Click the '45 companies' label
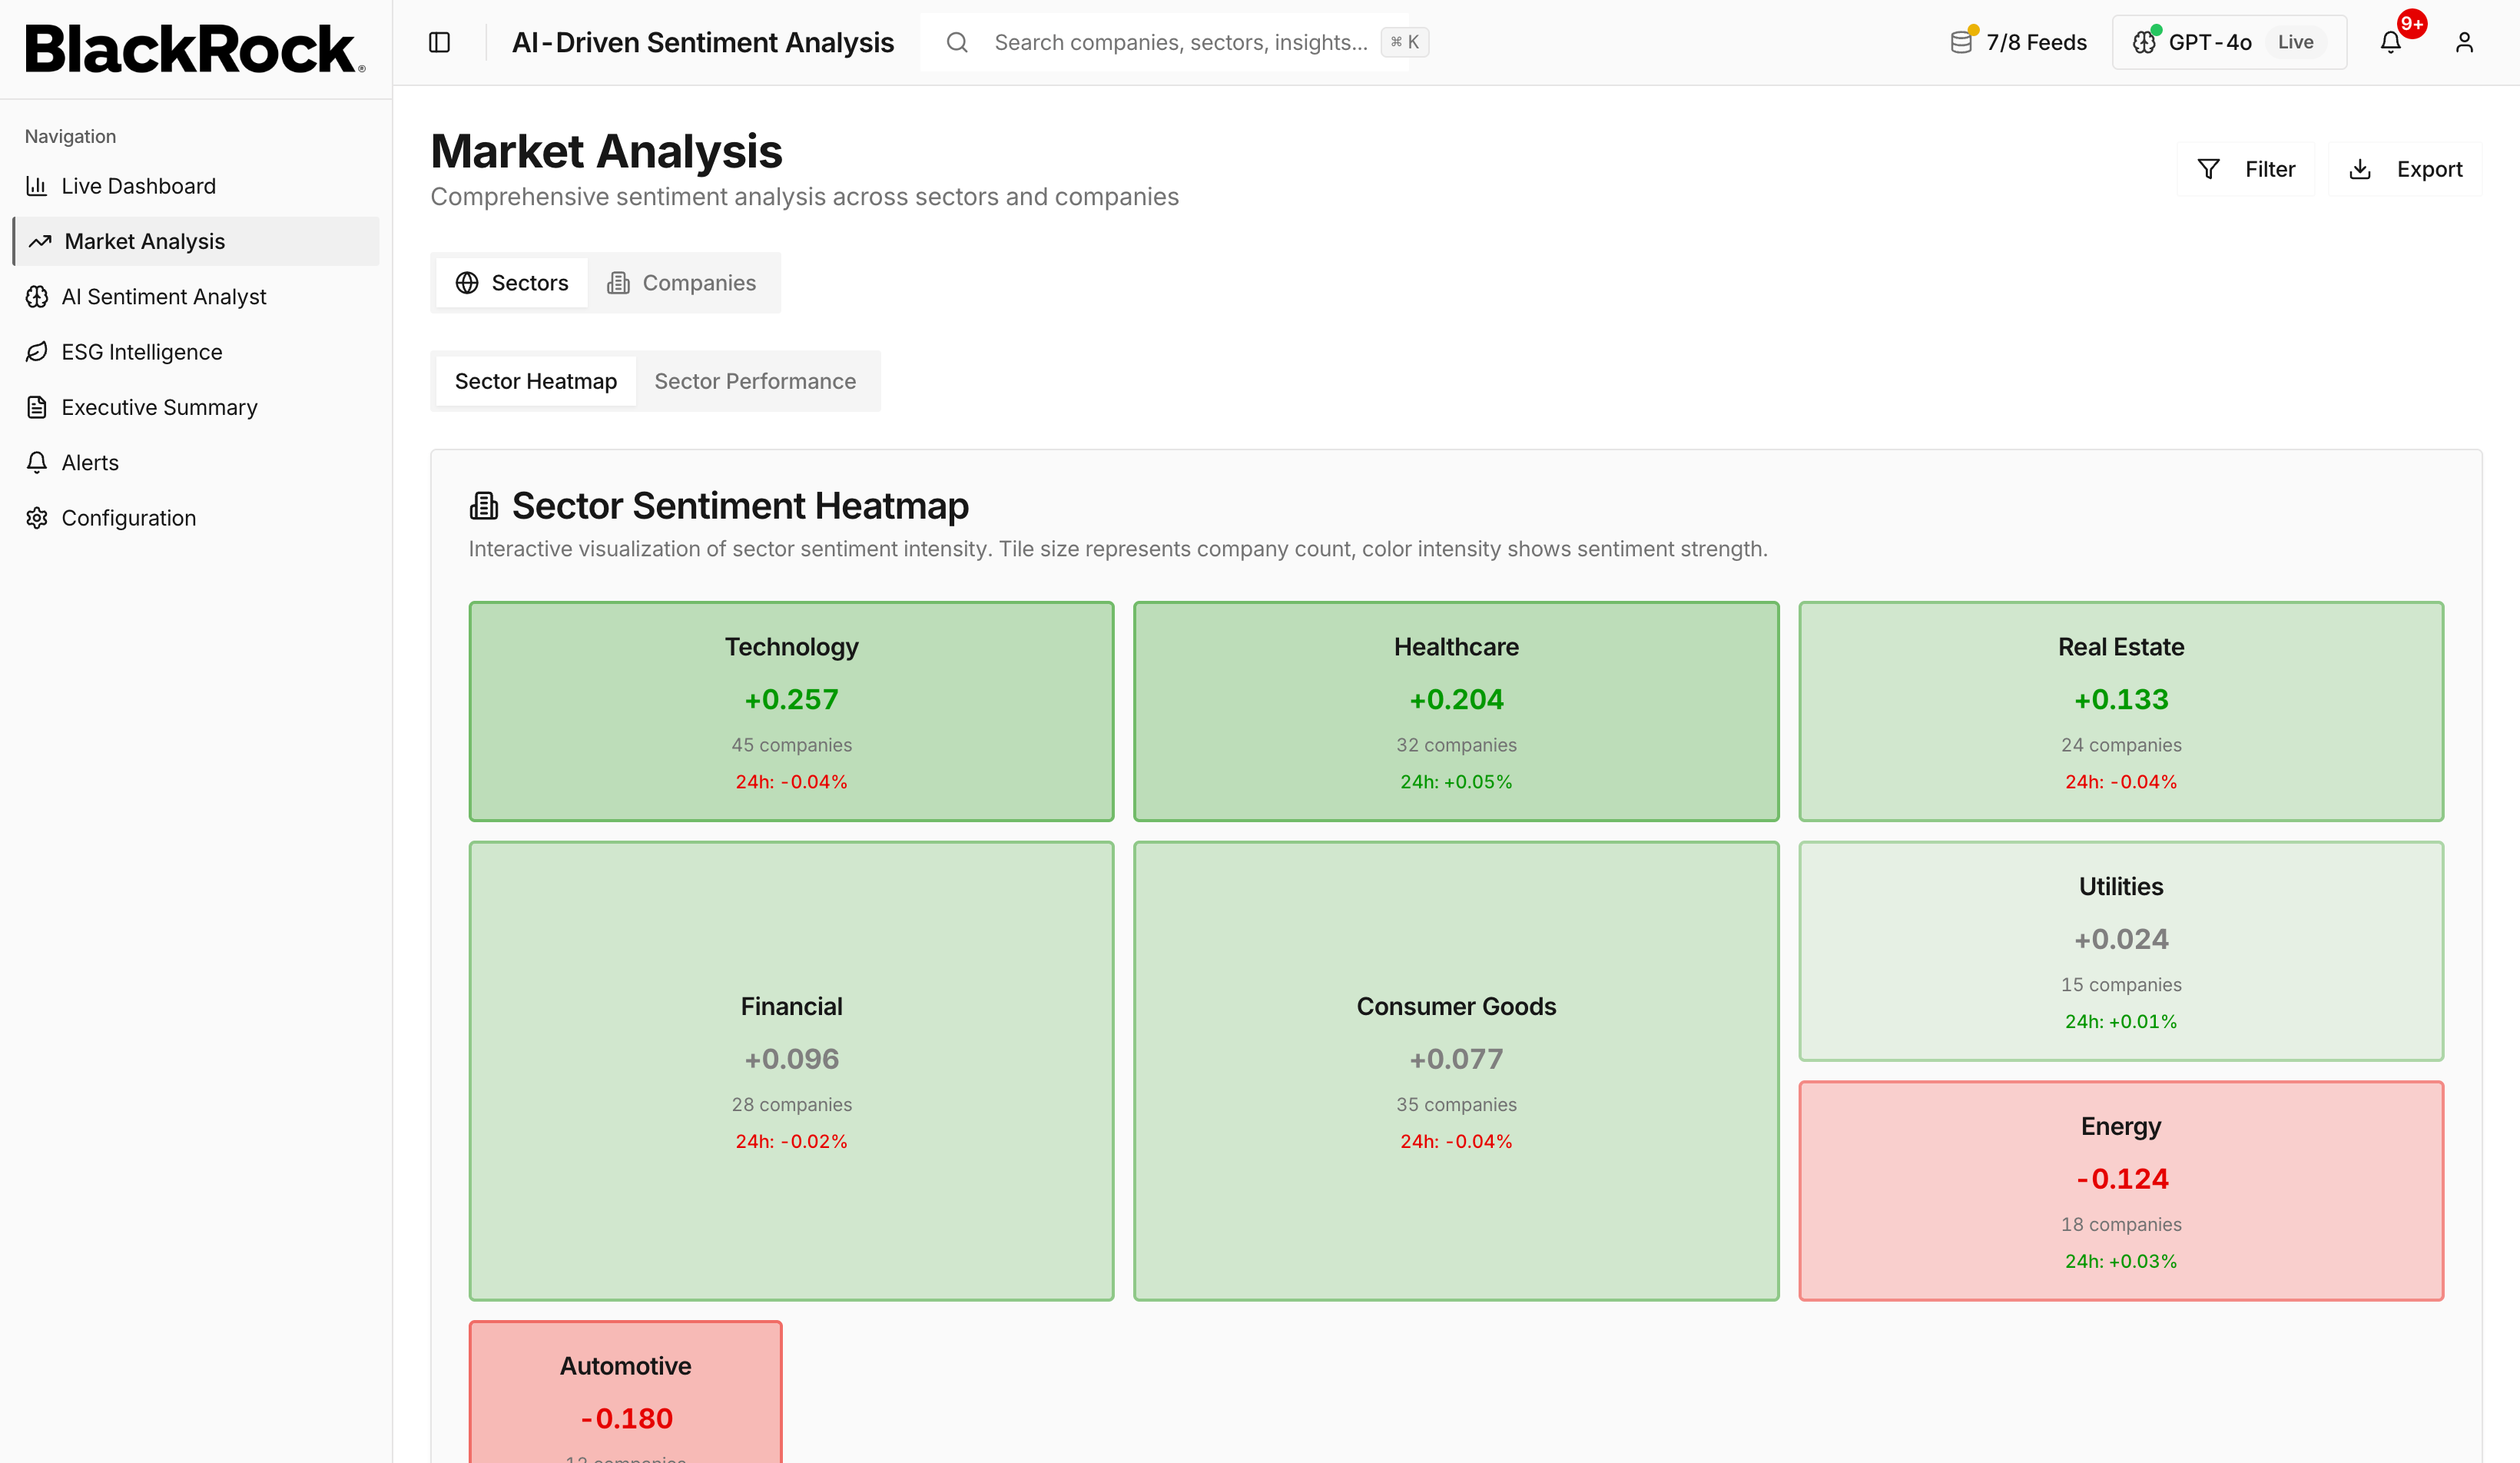This screenshot has width=2520, height=1463. coord(791,745)
